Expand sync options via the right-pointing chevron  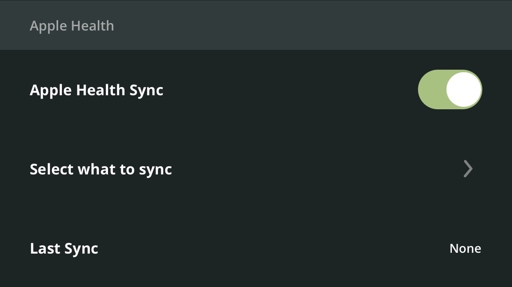pos(468,169)
